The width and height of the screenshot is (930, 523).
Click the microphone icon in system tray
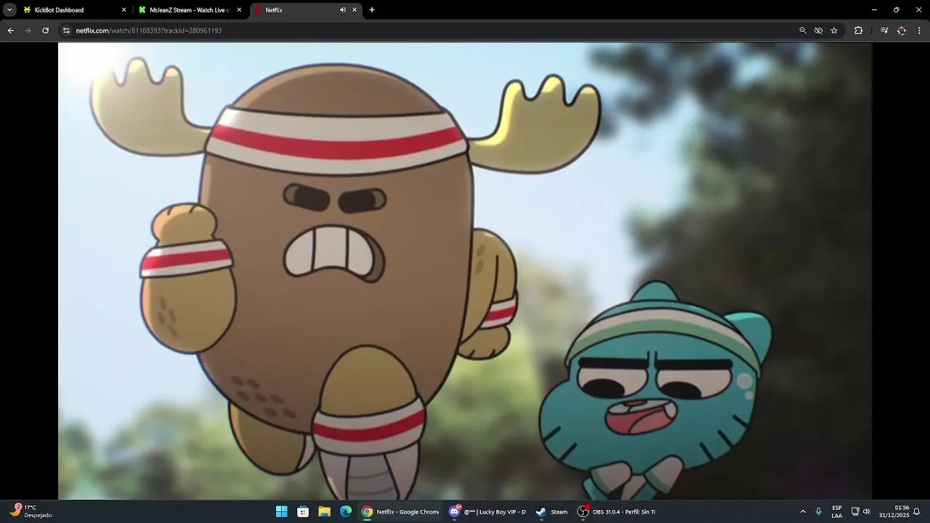[x=819, y=511]
